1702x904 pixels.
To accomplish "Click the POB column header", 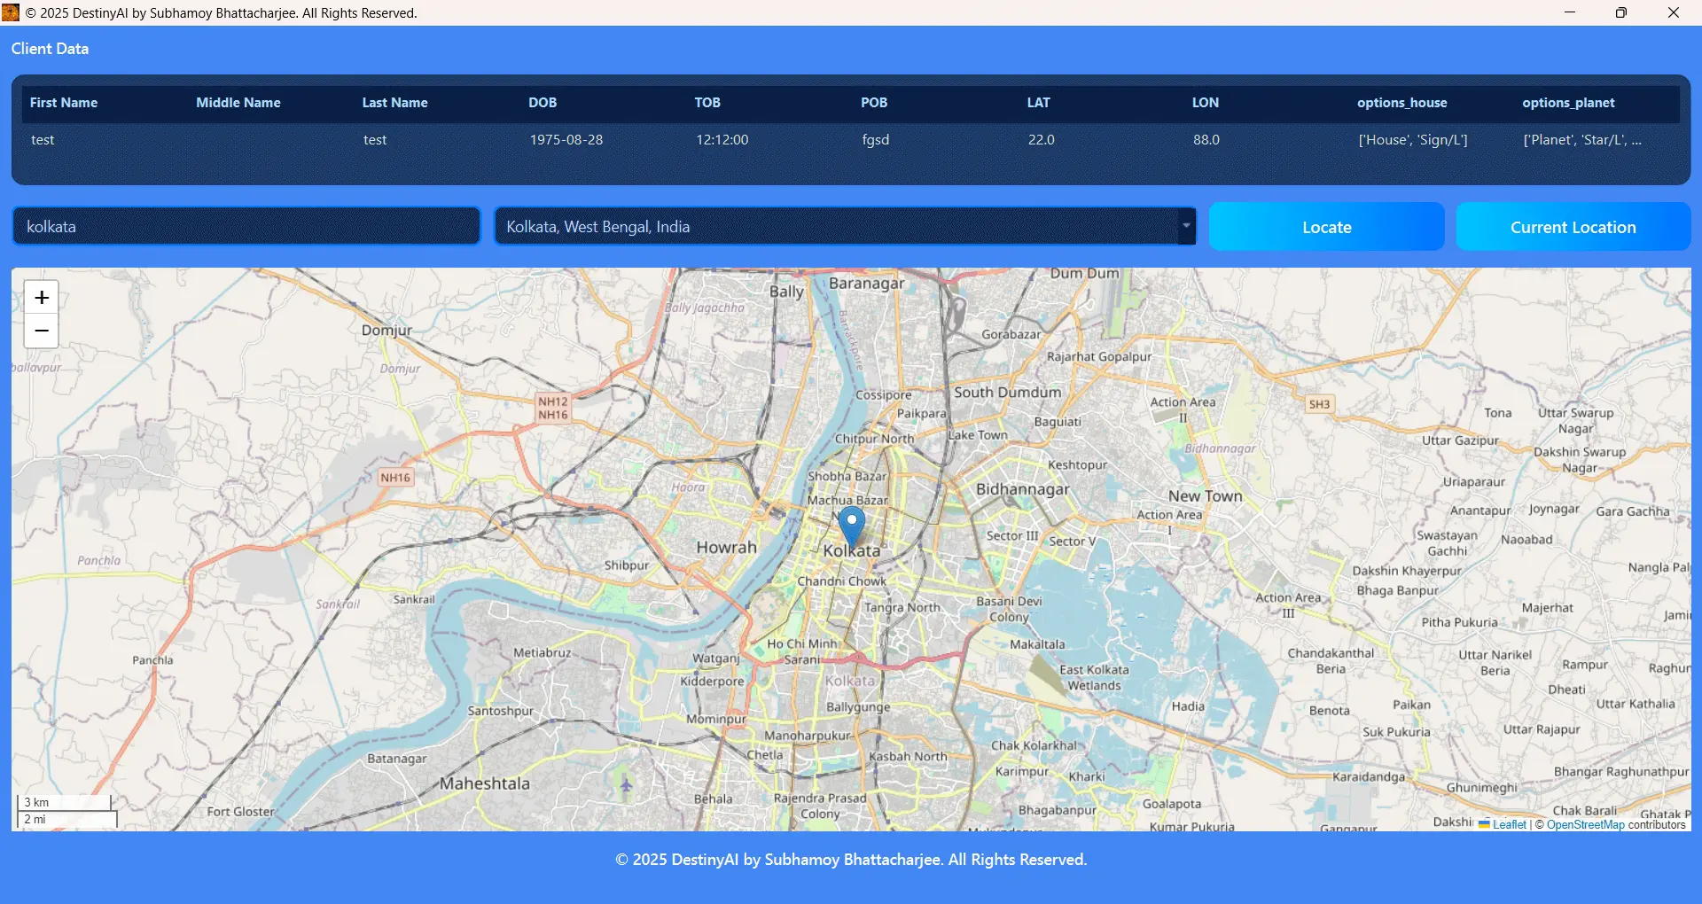I will click(873, 103).
